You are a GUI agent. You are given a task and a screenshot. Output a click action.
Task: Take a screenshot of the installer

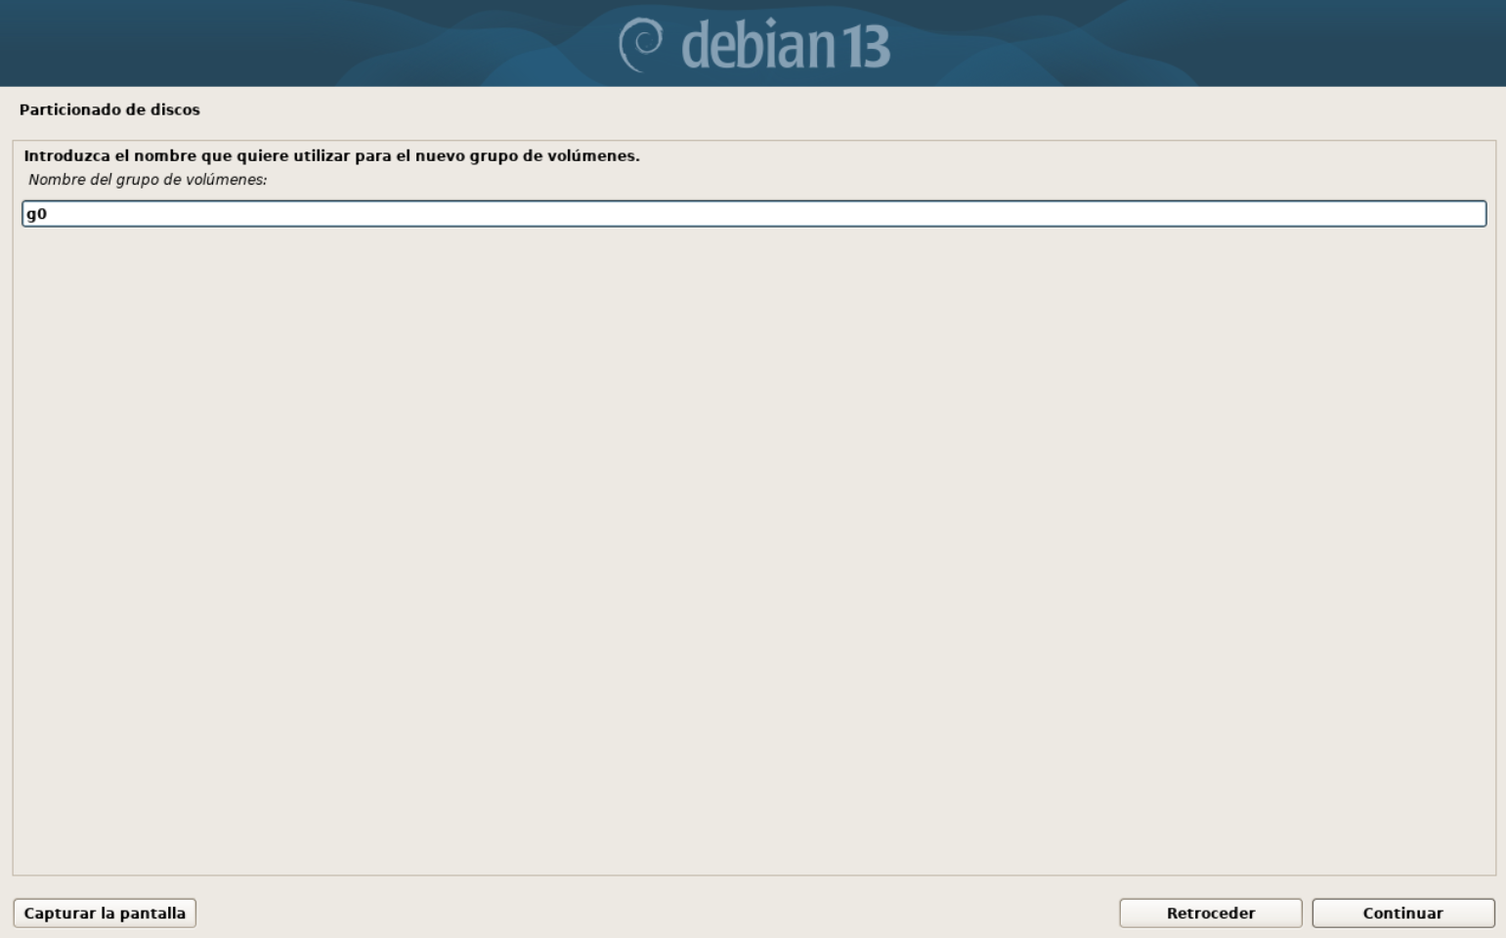point(105,913)
